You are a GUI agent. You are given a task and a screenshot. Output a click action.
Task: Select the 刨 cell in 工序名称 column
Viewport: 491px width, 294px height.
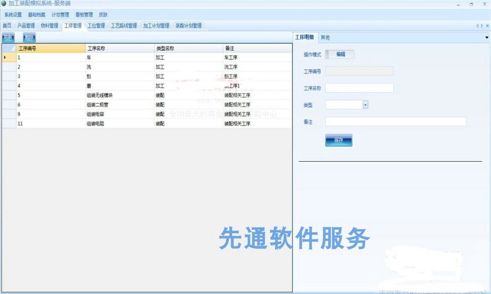(119, 76)
